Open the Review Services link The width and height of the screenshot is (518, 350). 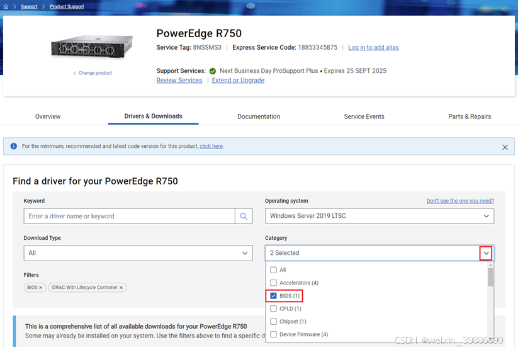[x=179, y=81]
